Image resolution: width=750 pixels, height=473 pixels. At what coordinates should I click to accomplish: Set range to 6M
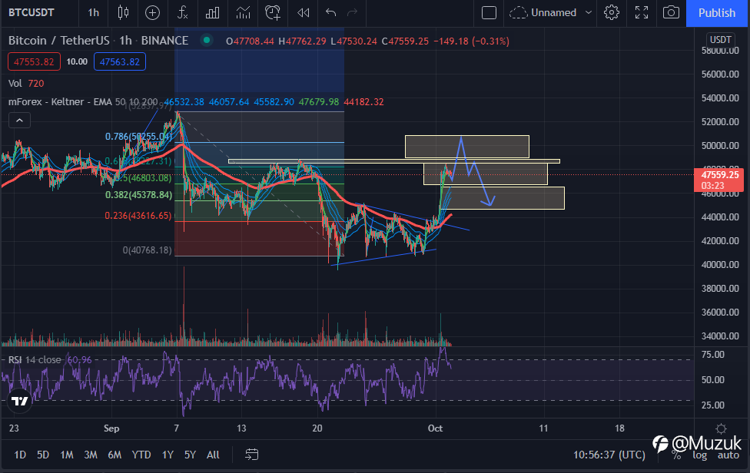coord(114,455)
